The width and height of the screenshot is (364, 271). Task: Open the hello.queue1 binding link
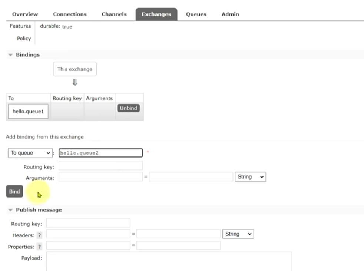click(x=28, y=112)
